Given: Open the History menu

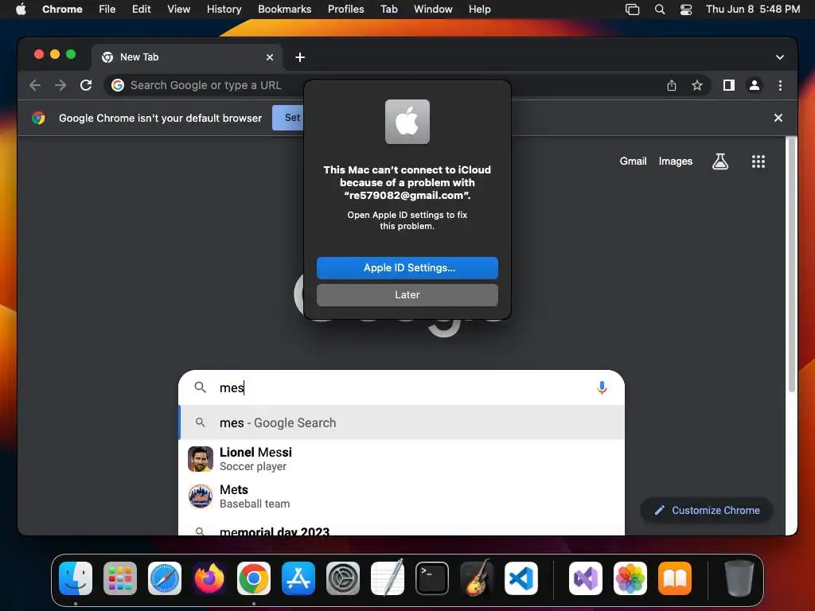Looking at the screenshot, I should [224, 10].
